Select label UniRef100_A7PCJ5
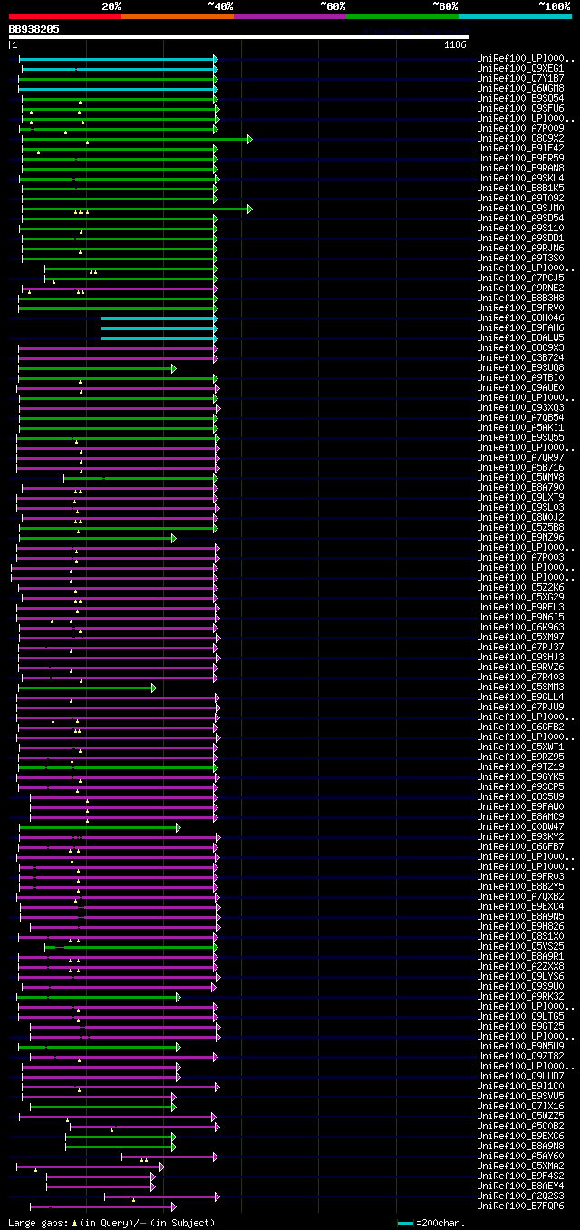This screenshot has height=1230, width=580. click(520, 278)
